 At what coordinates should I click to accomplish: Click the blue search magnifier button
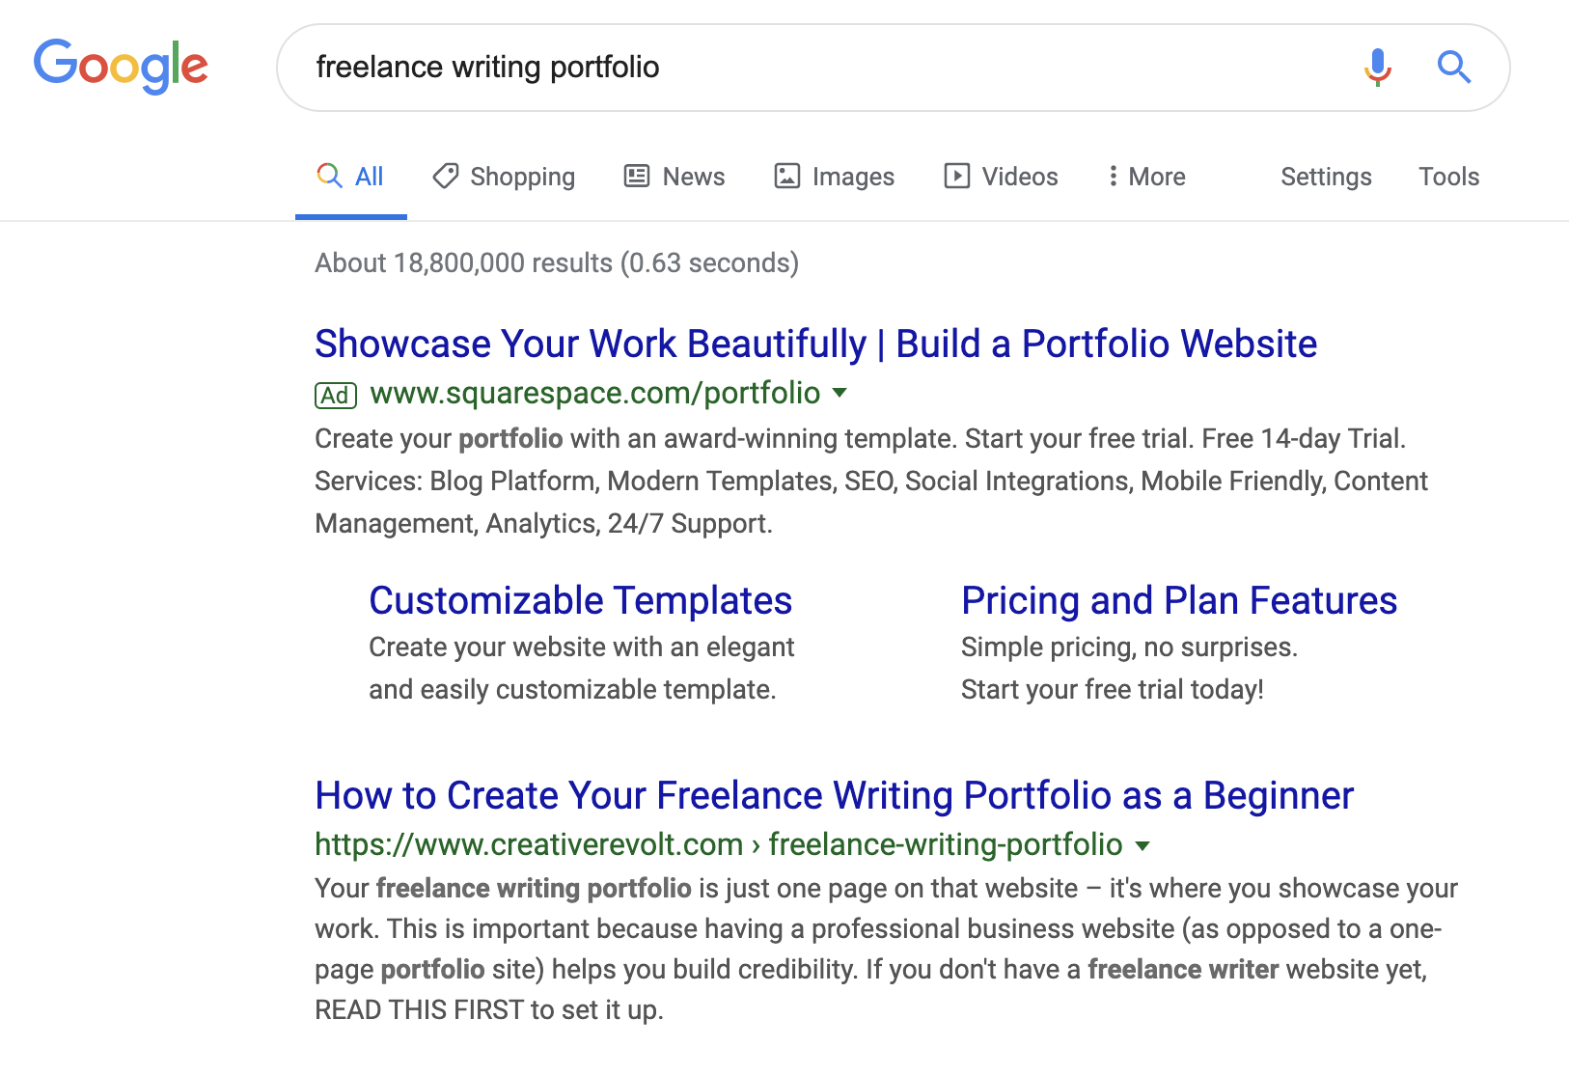point(1454,67)
